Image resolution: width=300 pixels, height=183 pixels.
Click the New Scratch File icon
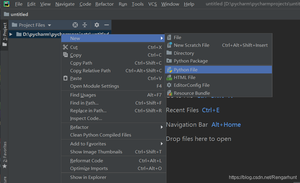pyautogui.click(x=169, y=45)
